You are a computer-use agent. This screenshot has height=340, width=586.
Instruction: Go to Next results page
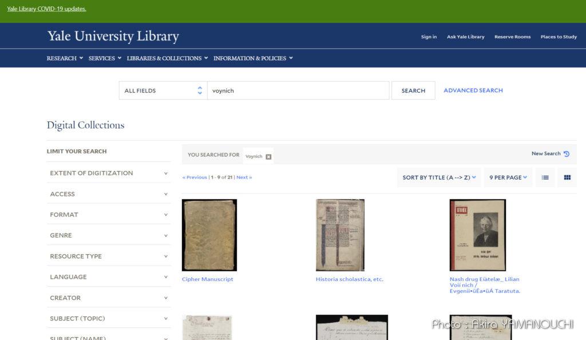[244, 177]
